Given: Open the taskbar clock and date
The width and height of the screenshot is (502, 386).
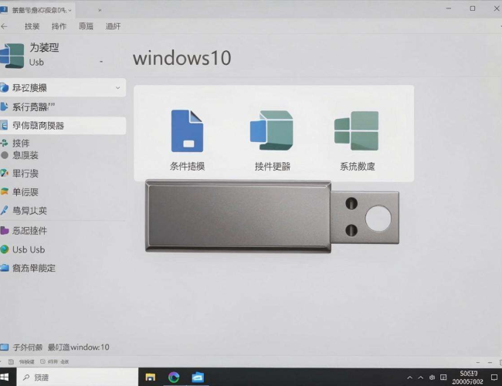Looking at the screenshot, I should (x=468, y=378).
